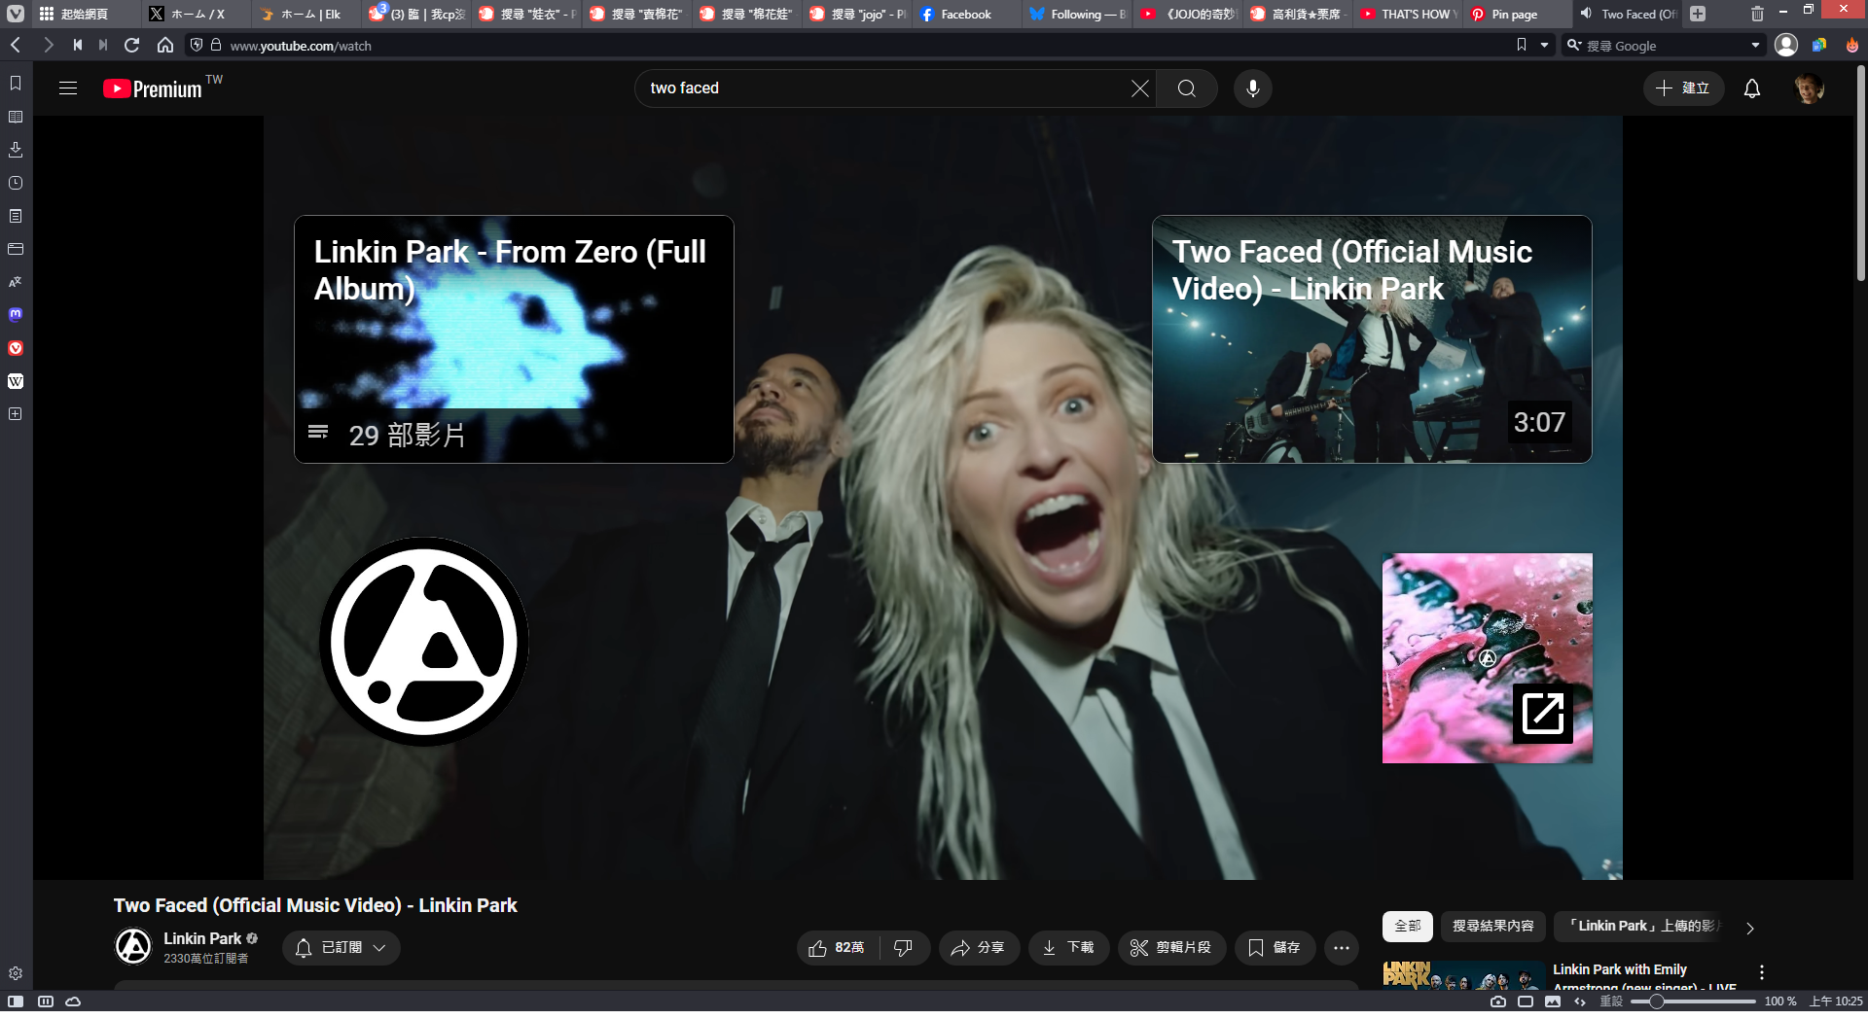Submit YouTube search with magnifier button
Image resolution: width=1868 pixels, height=1019 pixels.
[1187, 88]
